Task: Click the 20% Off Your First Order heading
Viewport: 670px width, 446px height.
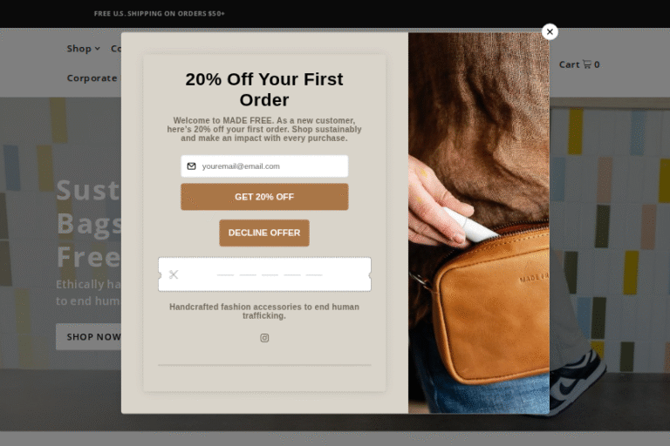Action: coord(264,89)
